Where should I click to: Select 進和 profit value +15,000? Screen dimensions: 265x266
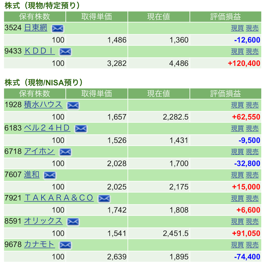coord(246,187)
